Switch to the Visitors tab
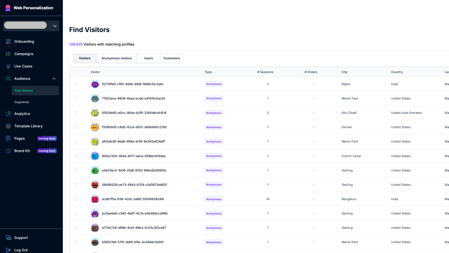The image size is (449, 253). (85, 58)
